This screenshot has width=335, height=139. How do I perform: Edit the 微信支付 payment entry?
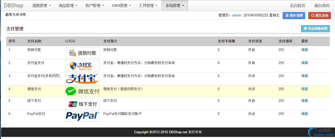[x=305, y=89]
